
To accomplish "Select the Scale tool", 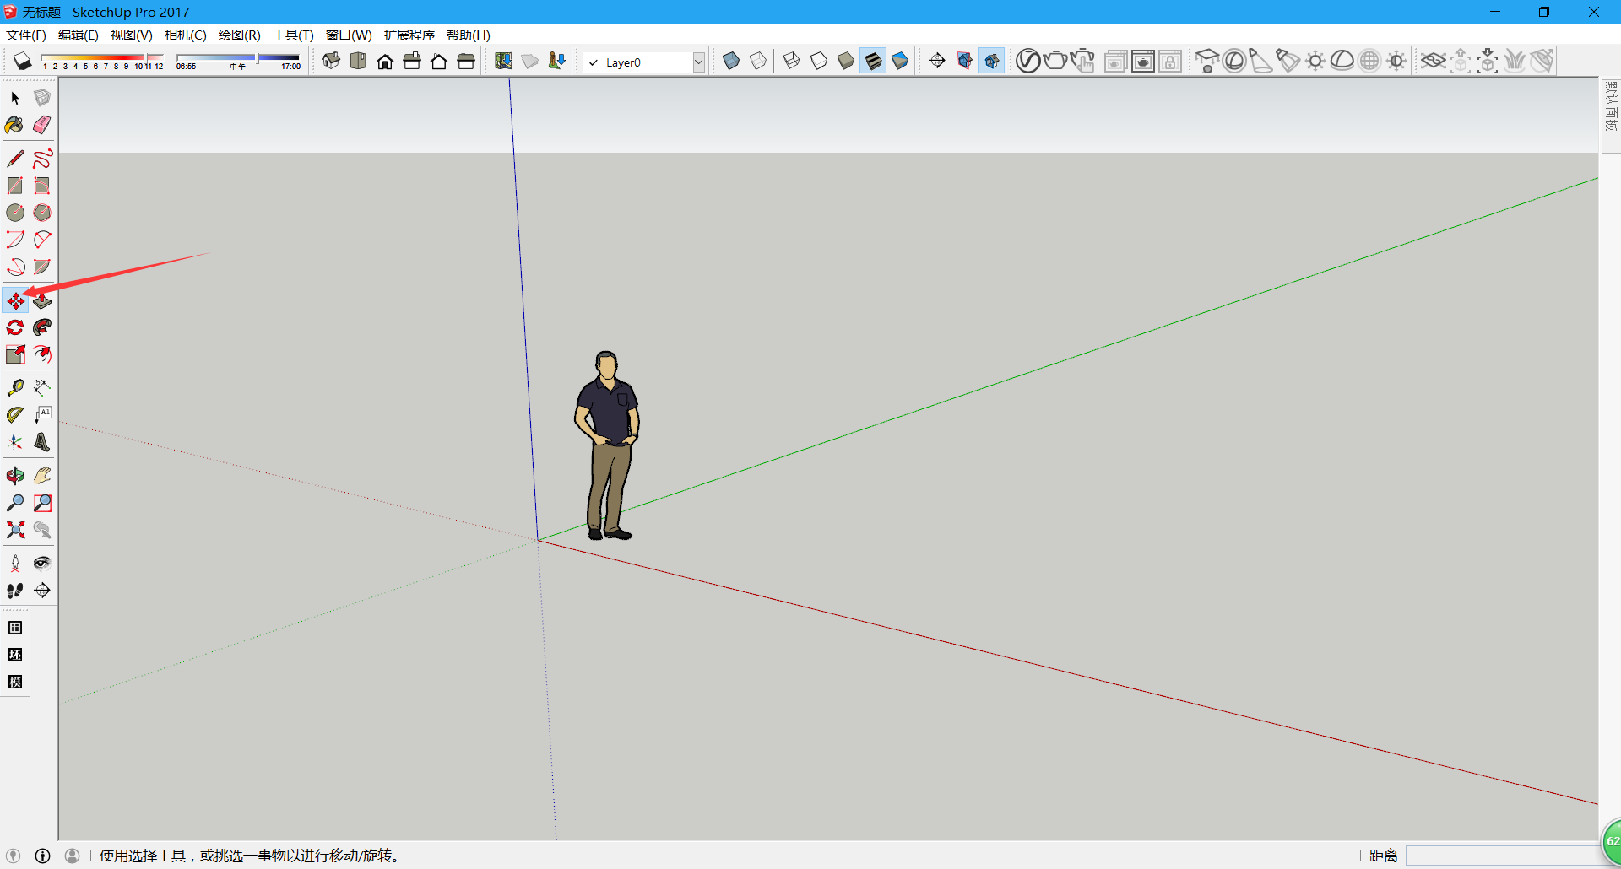I will [x=15, y=354].
